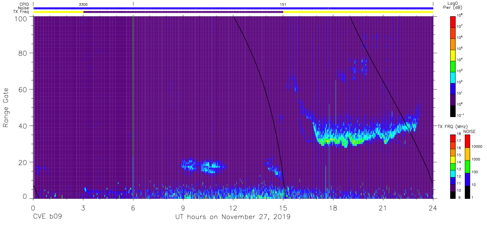The width and height of the screenshot is (487, 225).
Task: Click the Range Gate axis title
Action: tap(6, 108)
